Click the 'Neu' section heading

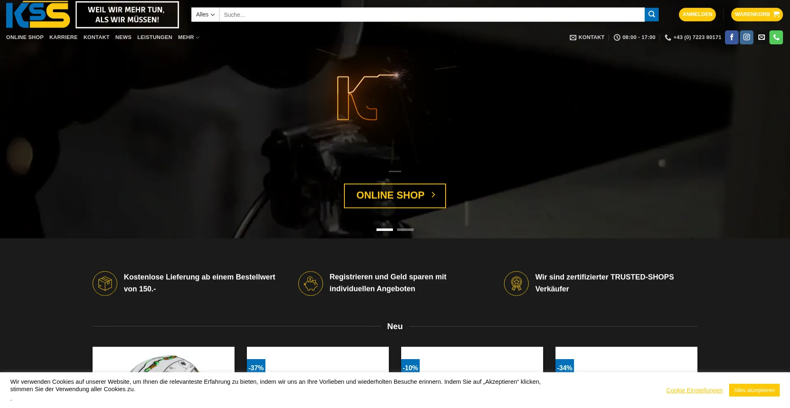coord(395,326)
